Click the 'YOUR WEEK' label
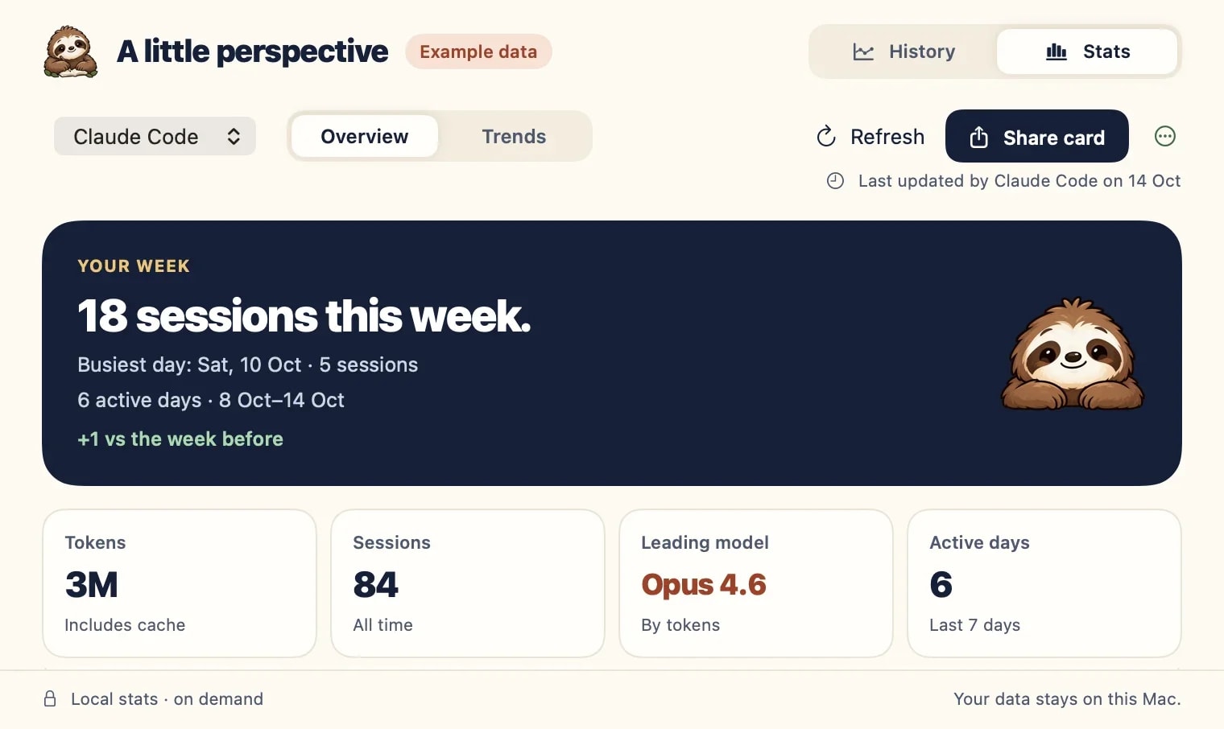Viewport: 1224px width, 729px height. coord(134,266)
